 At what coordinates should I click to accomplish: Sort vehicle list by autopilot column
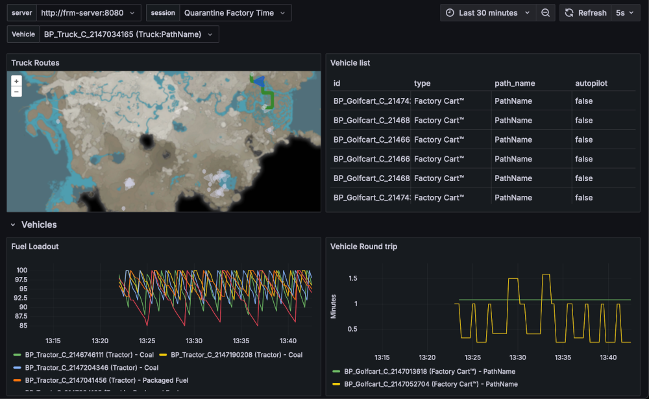[x=591, y=83]
